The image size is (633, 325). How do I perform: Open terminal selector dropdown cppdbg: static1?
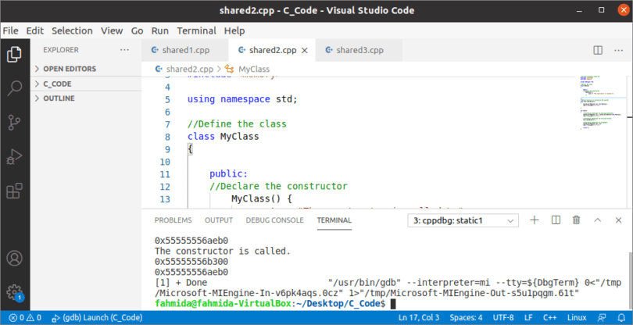click(463, 221)
